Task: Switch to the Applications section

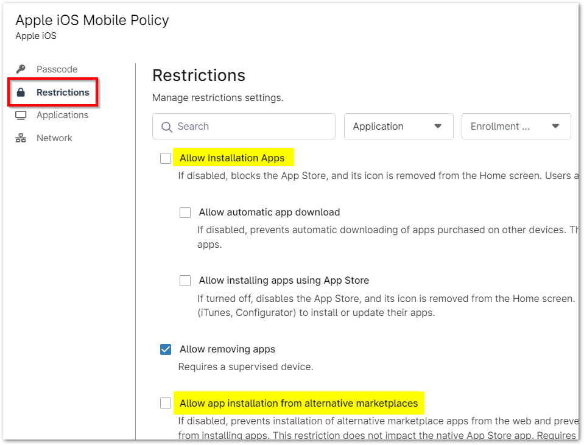Action: pos(62,114)
